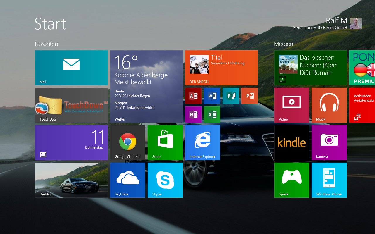The height and width of the screenshot is (234, 375).
Task: Open the calendar tile showing Donnerstag 11
Action: click(x=71, y=143)
